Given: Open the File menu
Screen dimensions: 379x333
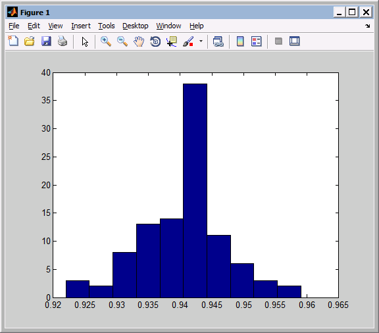Looking at the screenshot, I should coord(14,26).
